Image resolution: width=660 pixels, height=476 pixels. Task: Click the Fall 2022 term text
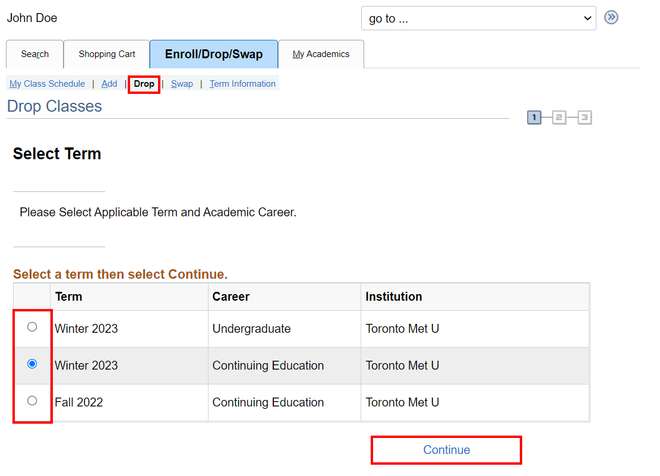click(79, 402)
